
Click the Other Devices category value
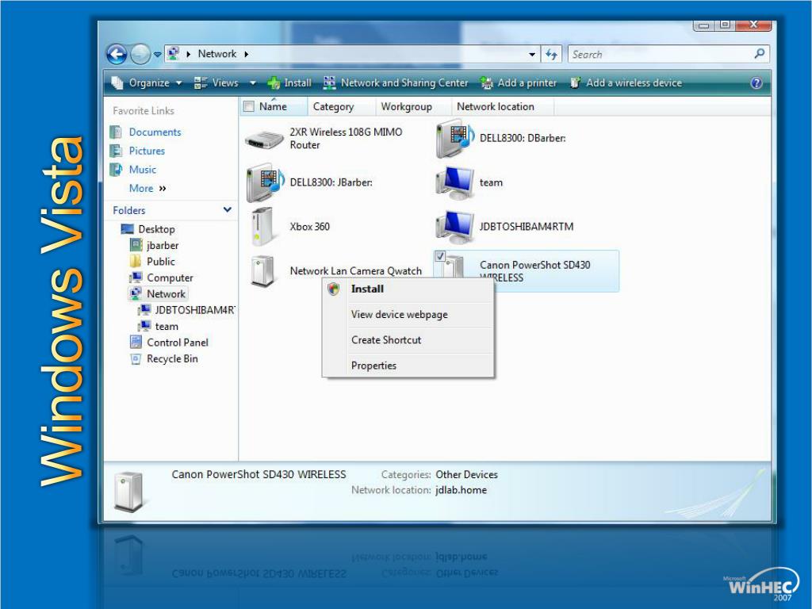pos(466,474)
